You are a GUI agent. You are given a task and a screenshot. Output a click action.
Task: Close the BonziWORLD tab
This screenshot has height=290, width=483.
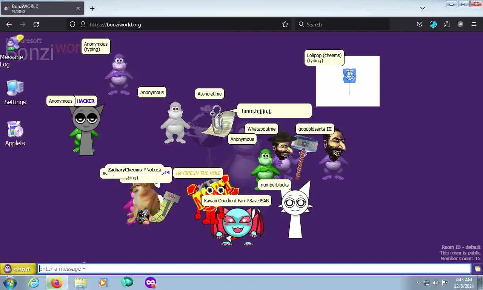78,8
